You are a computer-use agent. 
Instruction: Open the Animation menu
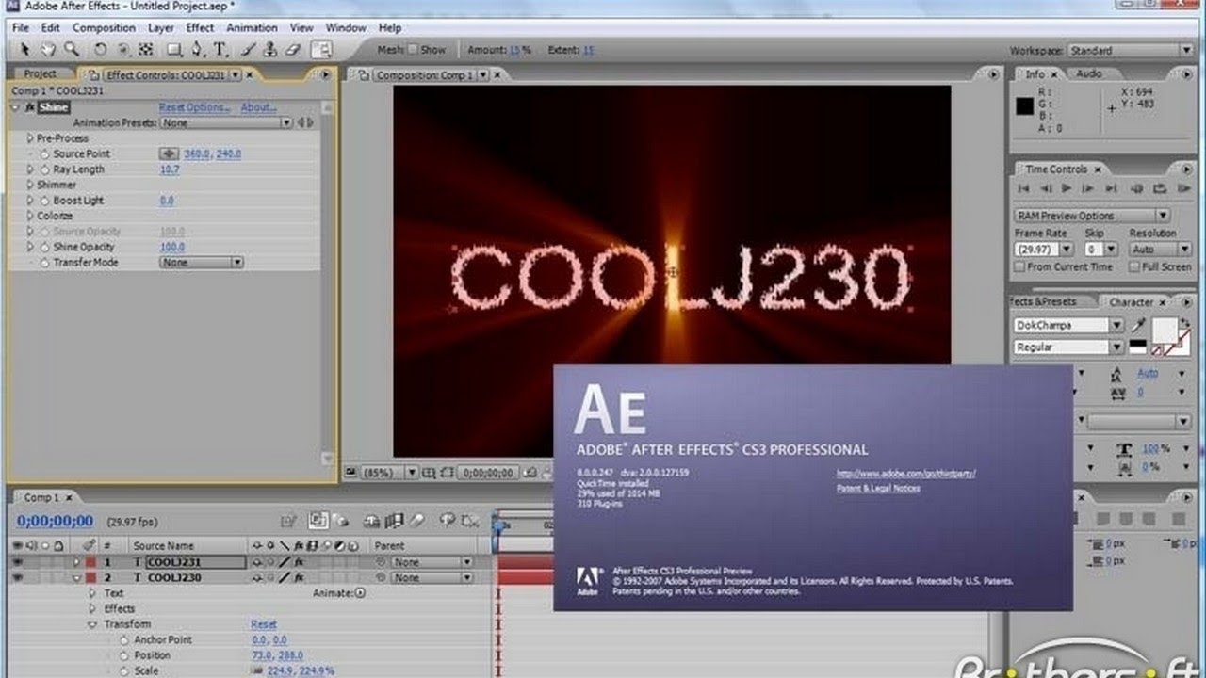[x=252, y=28]
